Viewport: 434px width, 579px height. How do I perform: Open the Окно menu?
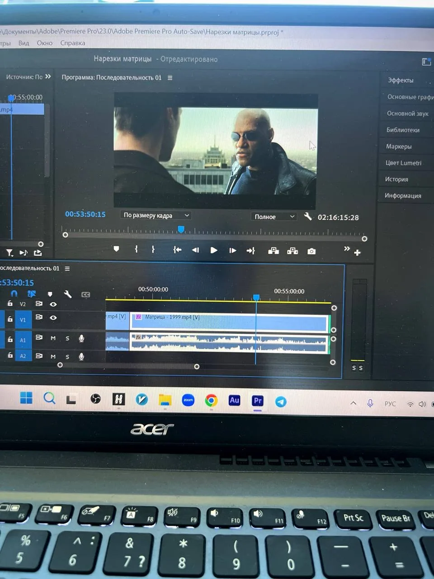[45, 43]
